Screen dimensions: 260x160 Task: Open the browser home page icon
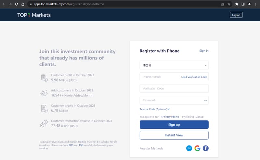pyautogui.click(x=23, y=4)
